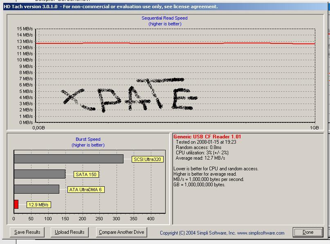Select the 7 MB/s axis label

pos(26,79)
